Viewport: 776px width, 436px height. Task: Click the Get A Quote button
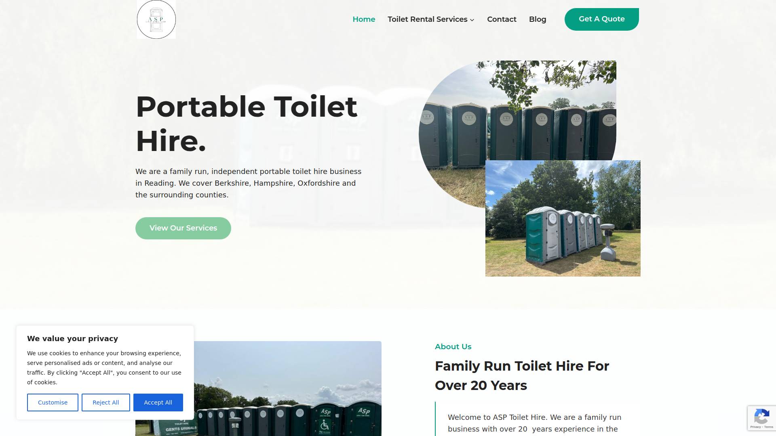point(601,19)
